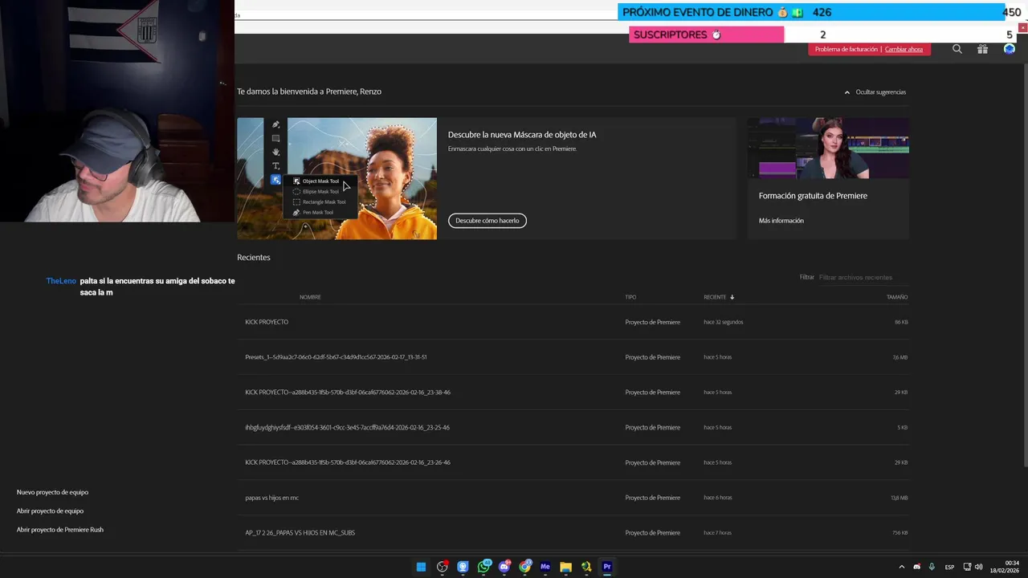Click the Descubre cómo hacerlo button
This screenshot has height=578, width=1028.
[487, 221]
